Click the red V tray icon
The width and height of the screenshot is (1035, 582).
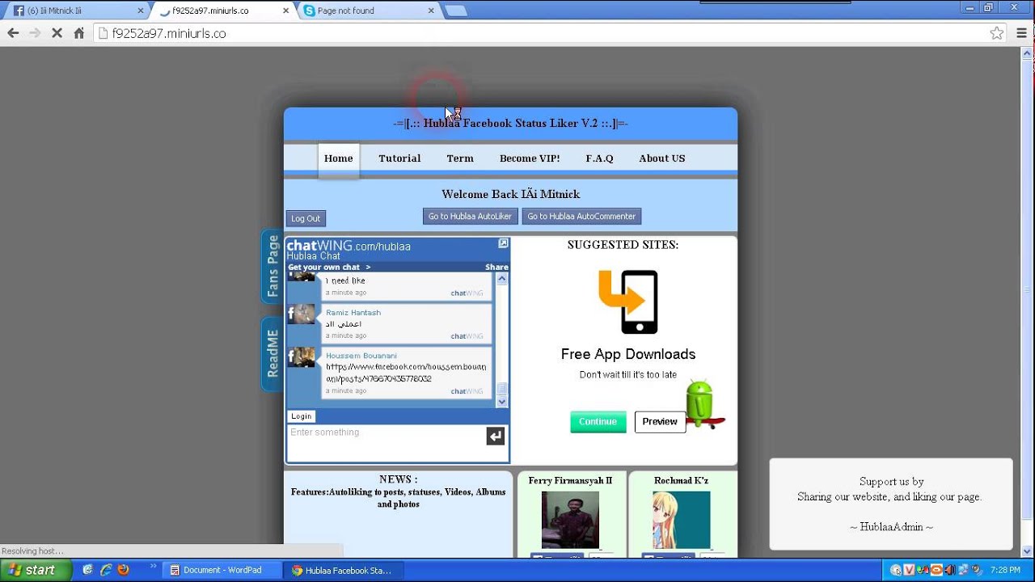[909, 570]
